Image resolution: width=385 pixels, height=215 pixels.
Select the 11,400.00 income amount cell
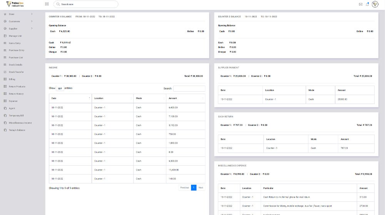pos(186,170)
